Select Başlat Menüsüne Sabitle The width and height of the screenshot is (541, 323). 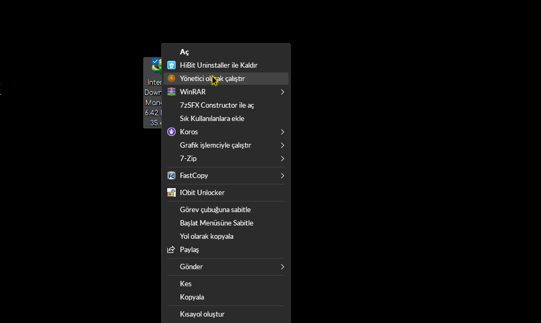click(226, 223)
